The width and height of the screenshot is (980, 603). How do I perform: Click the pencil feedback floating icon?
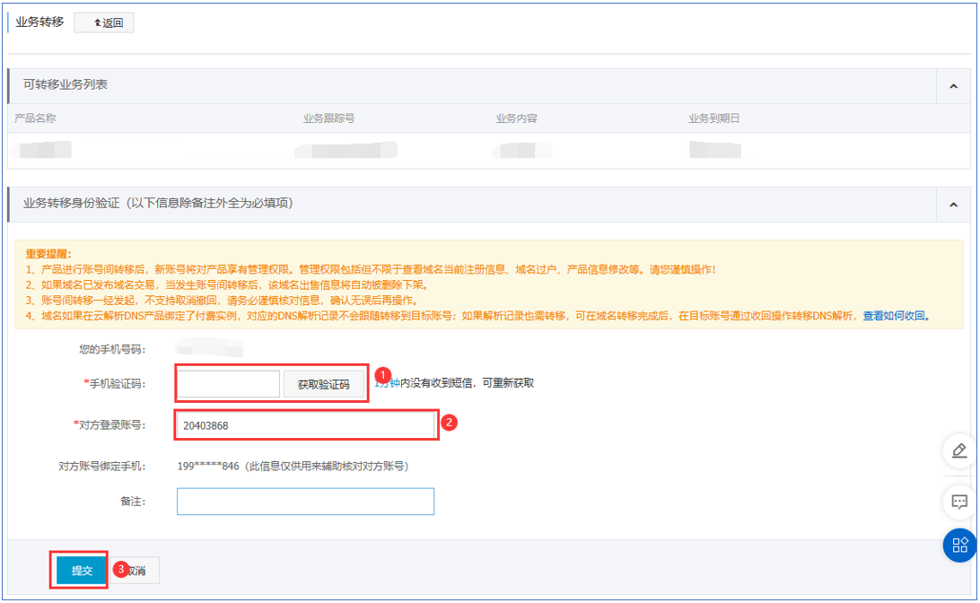958,450
